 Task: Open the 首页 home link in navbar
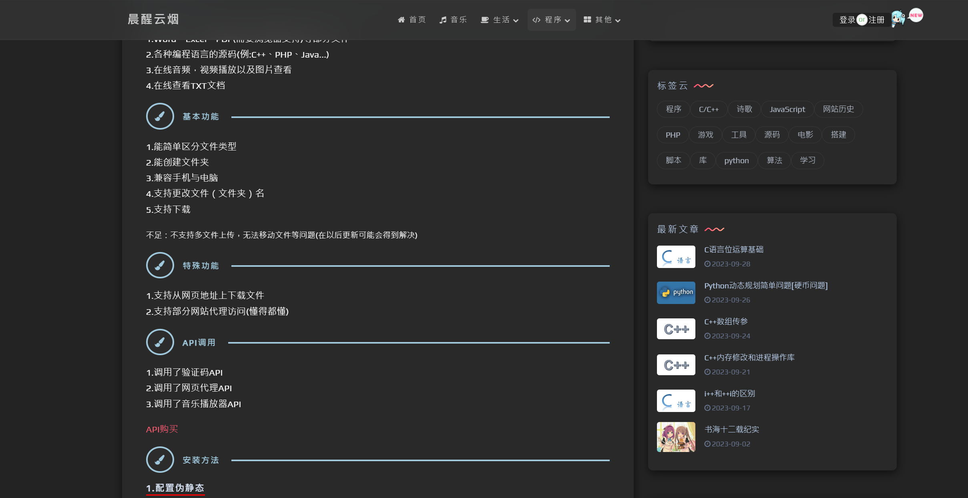click(412, 20)
